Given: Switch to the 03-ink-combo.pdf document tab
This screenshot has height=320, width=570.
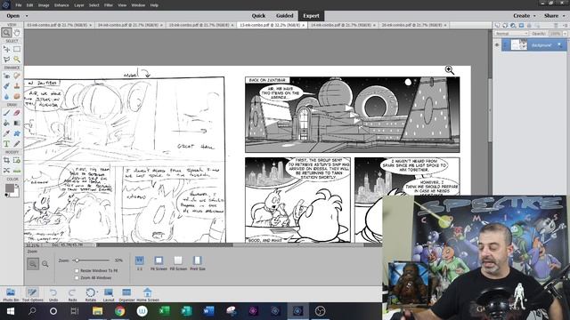Looking at the screenshot, I should click(x=57, y=25).
